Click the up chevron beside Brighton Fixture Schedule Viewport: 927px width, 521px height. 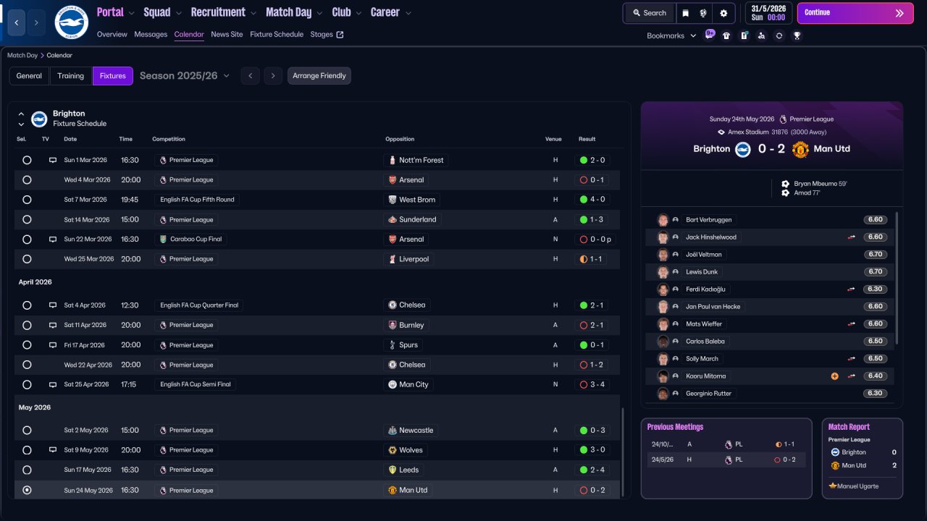tap(21, 114)
